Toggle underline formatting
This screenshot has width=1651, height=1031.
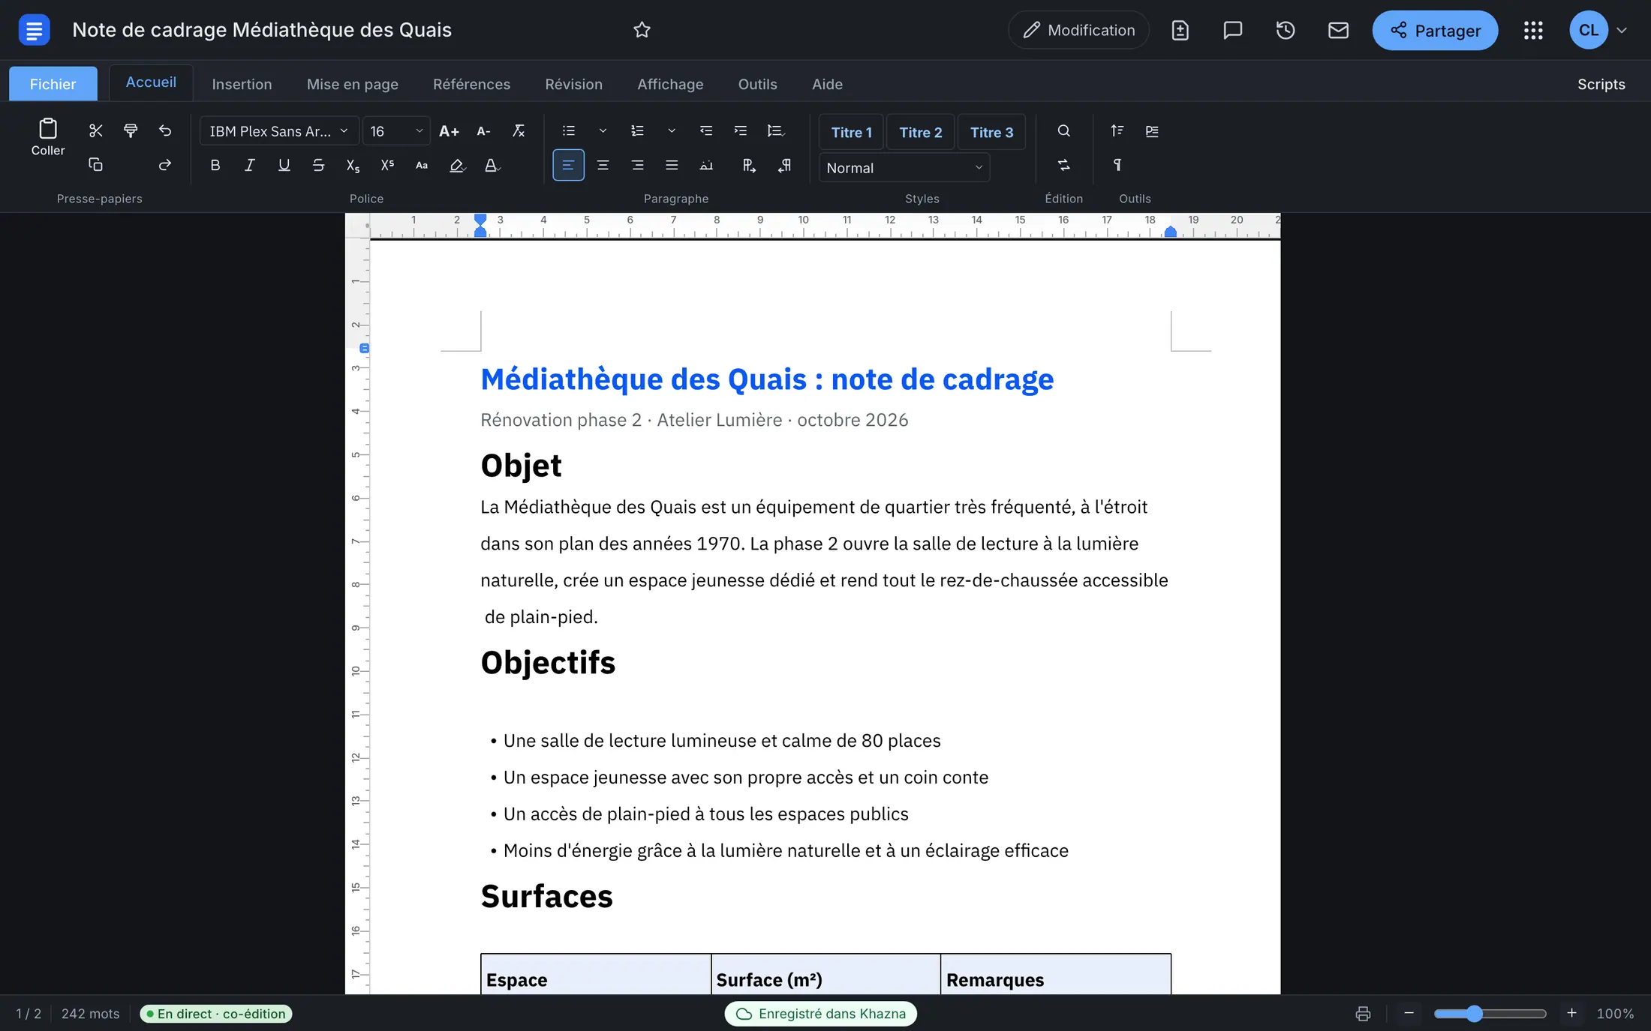point(284,165)
